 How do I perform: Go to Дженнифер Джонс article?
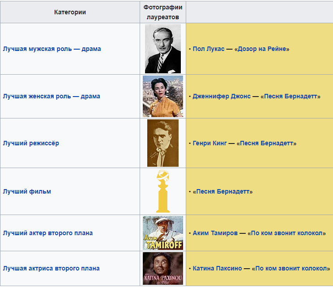(222, 96)
